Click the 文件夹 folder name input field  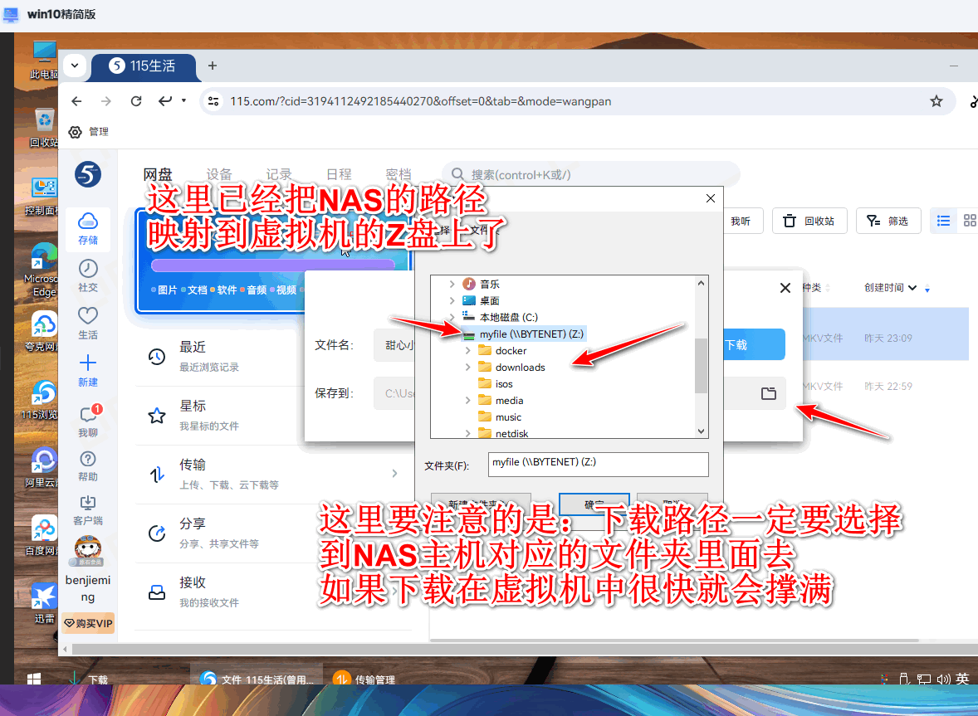point(597,464)
